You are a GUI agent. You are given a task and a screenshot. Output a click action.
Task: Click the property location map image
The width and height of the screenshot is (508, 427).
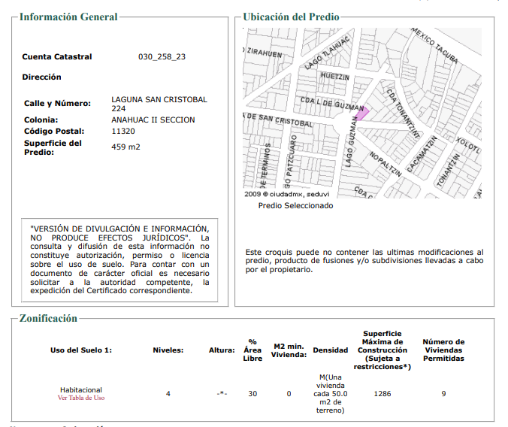[362, 113]
